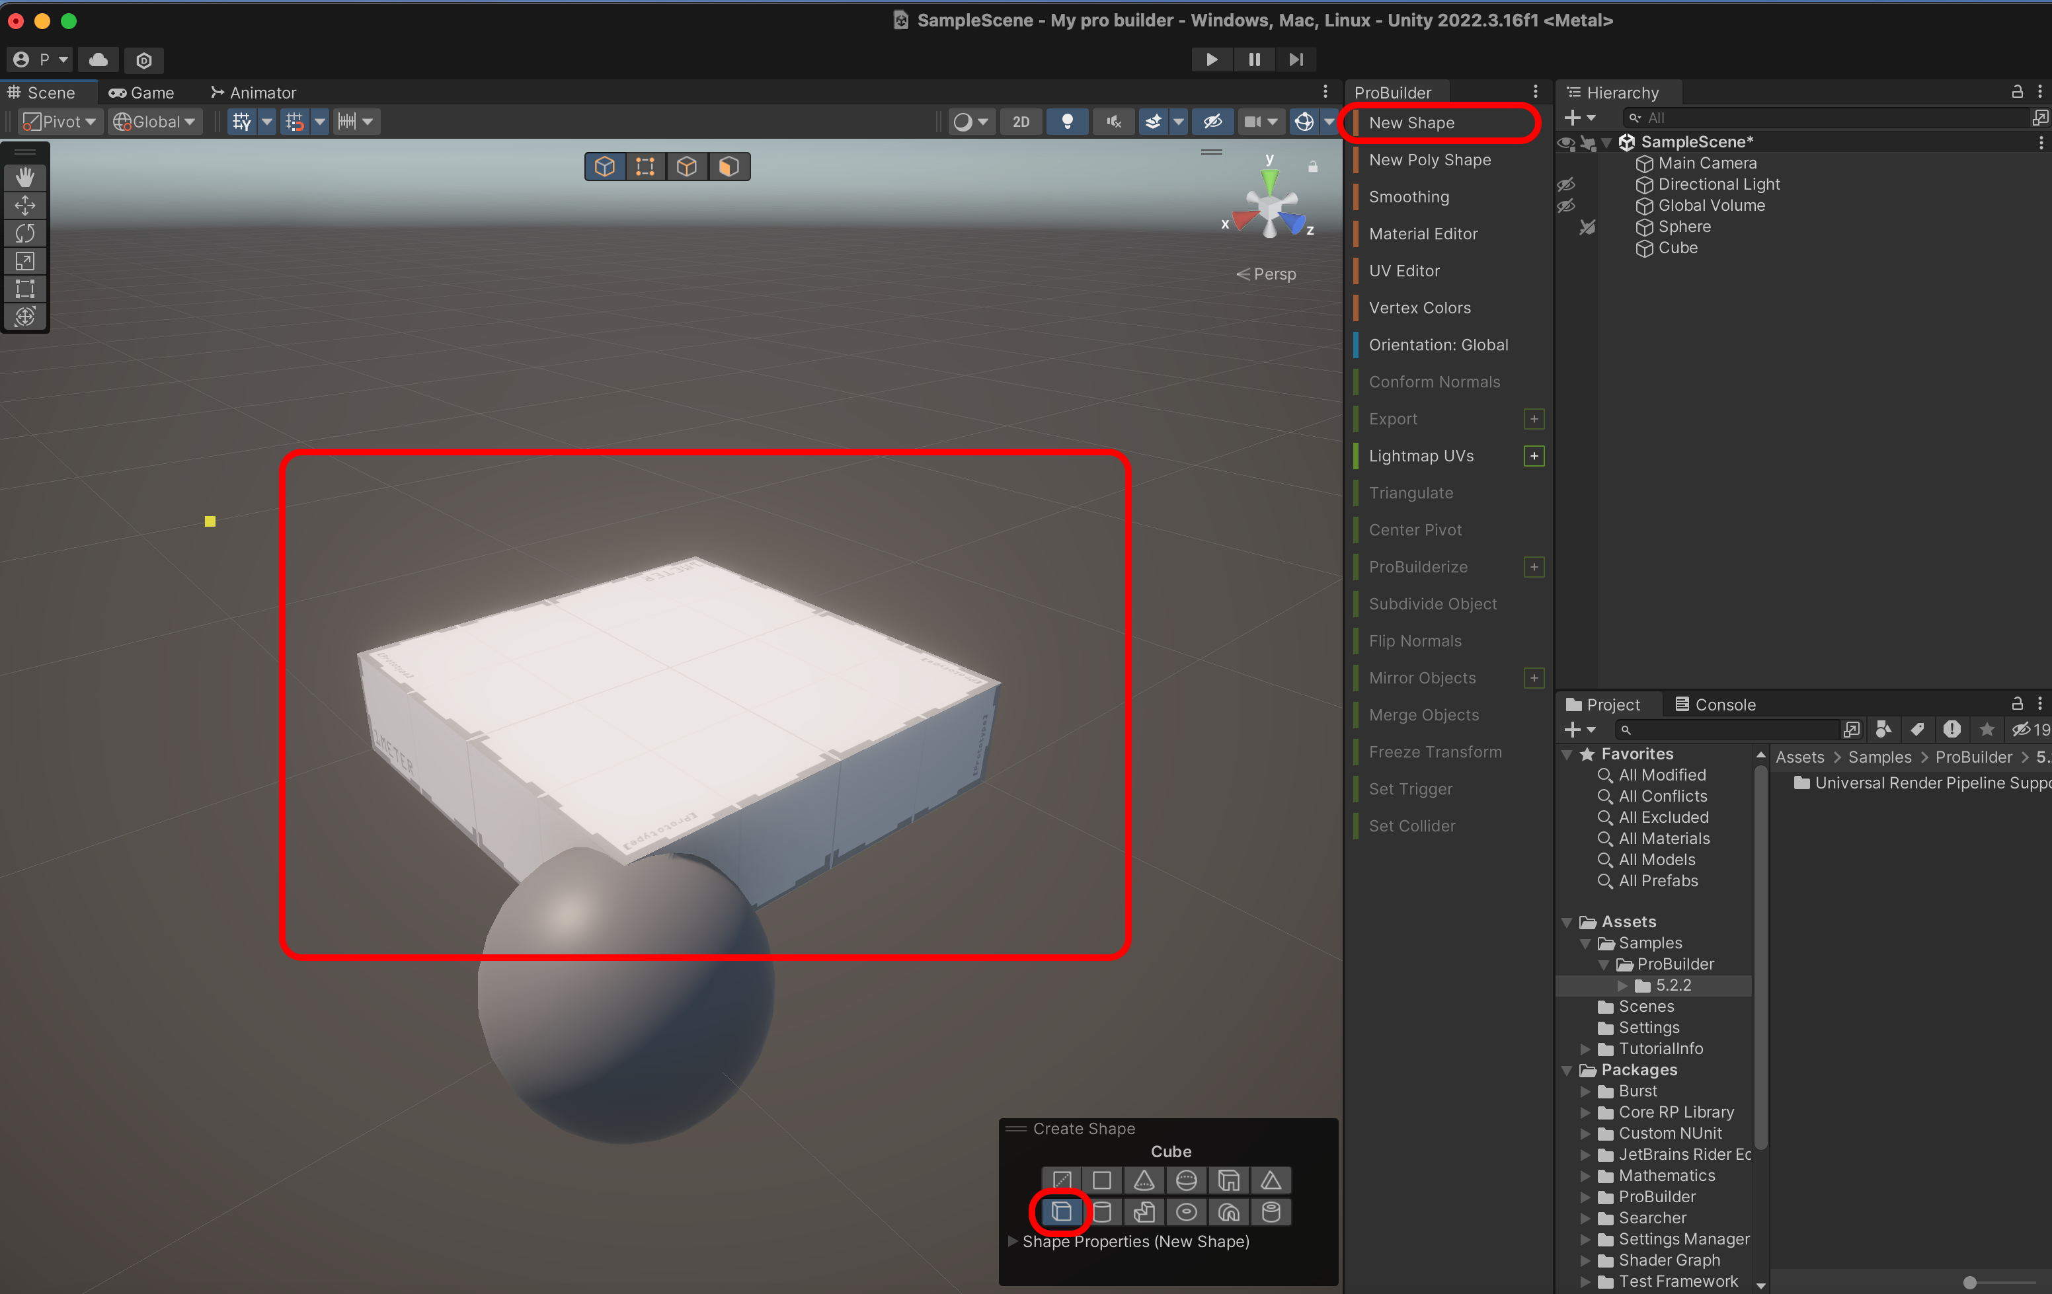Open the Console tab
The image size is (2052, 1294).
1715,704
